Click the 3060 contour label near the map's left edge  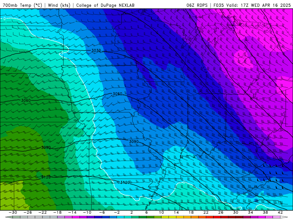click(x=26, y=101)
